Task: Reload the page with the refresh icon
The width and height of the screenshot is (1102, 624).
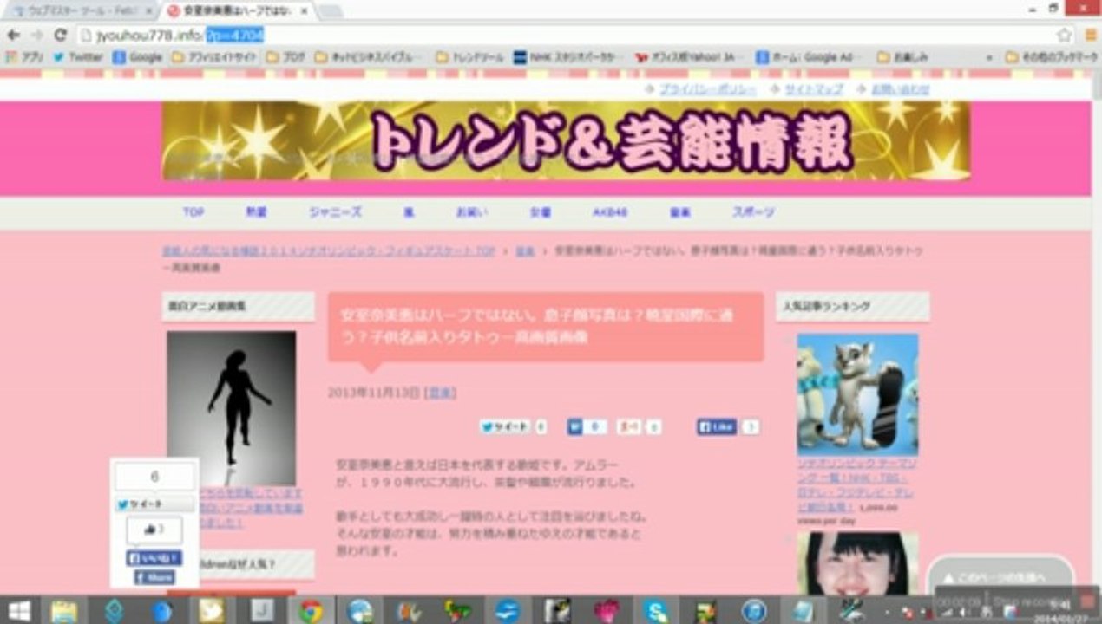Action: [x=60, y=36]
